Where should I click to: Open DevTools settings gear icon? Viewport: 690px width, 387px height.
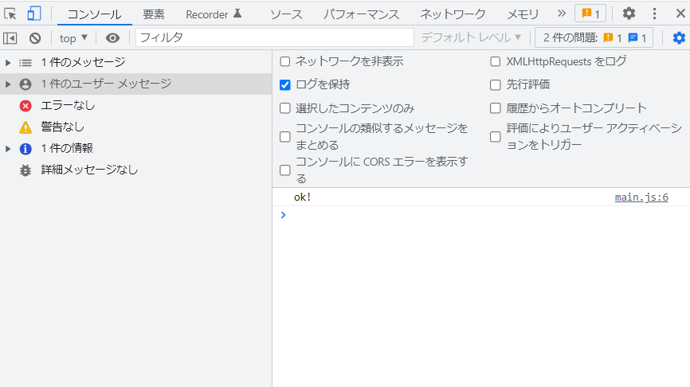point(629,14)
